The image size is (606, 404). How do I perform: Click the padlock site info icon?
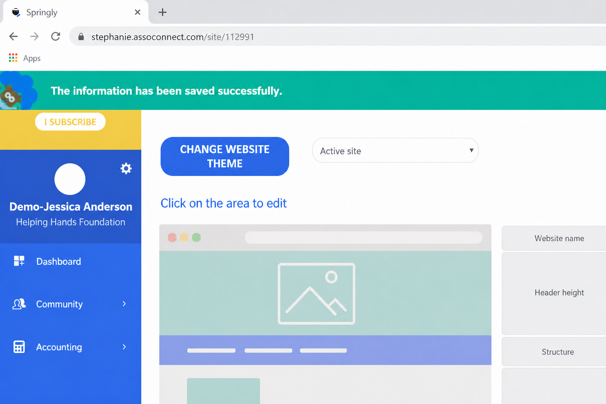point(81,37)
